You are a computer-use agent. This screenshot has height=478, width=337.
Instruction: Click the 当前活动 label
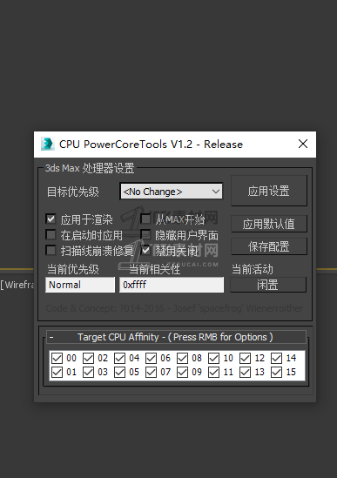(253, 269)
